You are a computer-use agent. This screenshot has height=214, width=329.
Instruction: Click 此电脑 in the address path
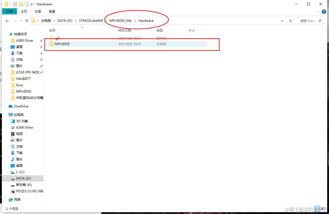click(46, 21)
